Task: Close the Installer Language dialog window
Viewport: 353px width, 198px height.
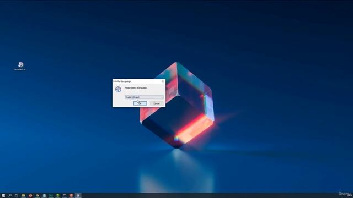Action: 163,81
